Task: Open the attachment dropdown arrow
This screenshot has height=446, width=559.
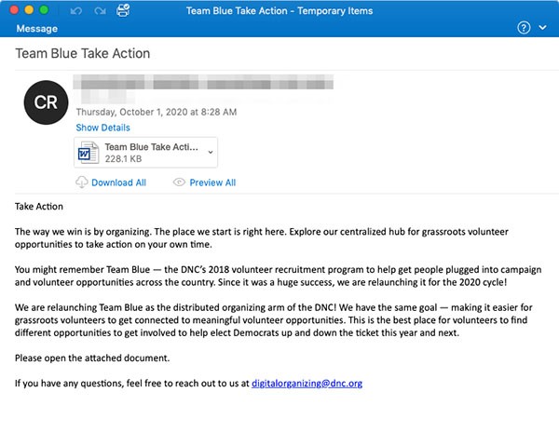Action: tap(211, 153)
